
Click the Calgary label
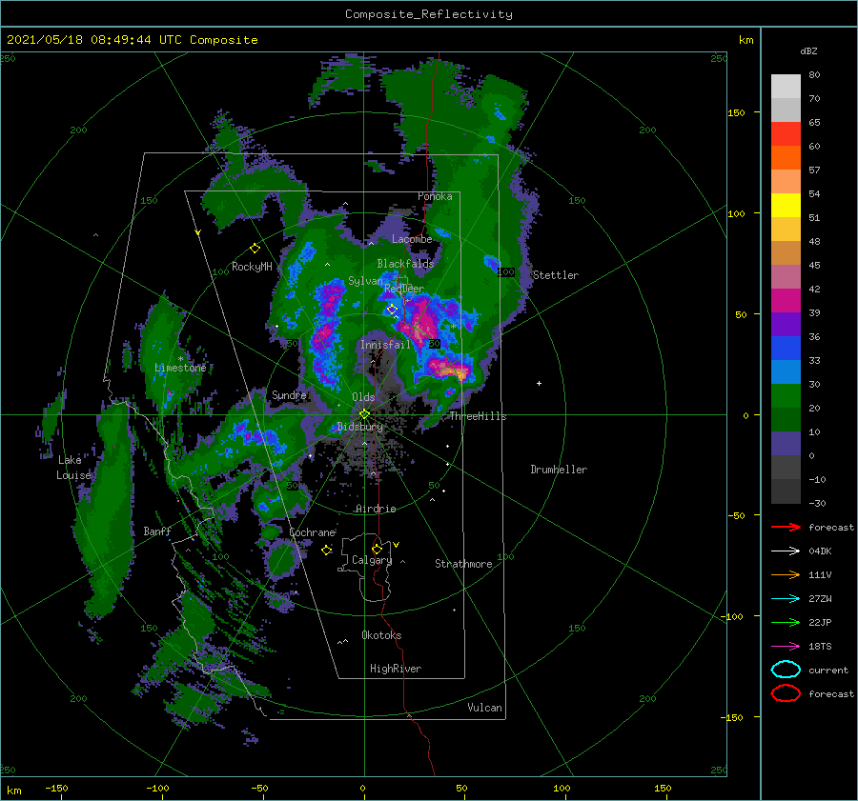372,560
